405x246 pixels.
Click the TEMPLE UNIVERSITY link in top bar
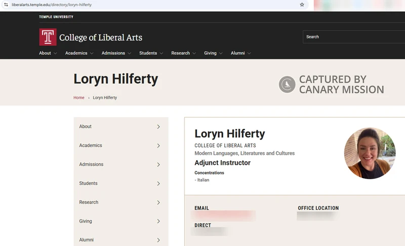56,17
